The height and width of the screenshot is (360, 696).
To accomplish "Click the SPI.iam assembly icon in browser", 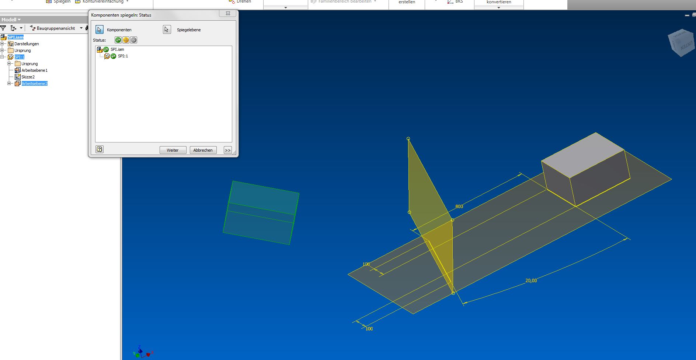I will (x=4, y=37).
